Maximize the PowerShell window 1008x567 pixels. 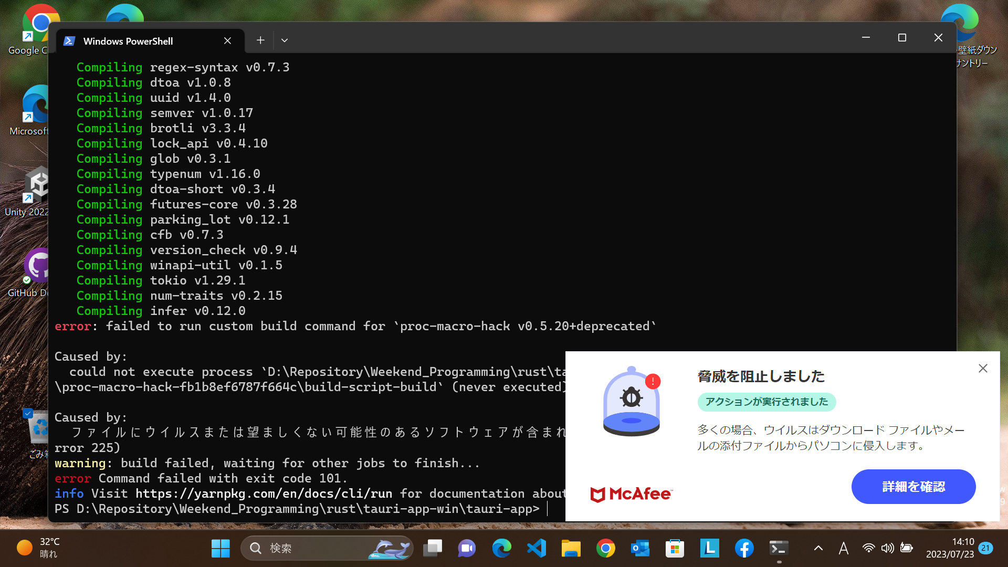902,38
